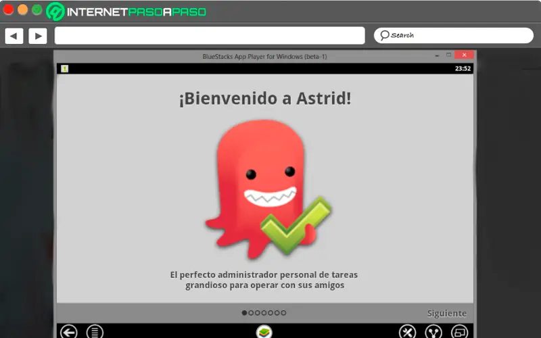Viewport: 541px width, 338px height.
Task: Select the fifth page indicator dot
Action: 270,313
